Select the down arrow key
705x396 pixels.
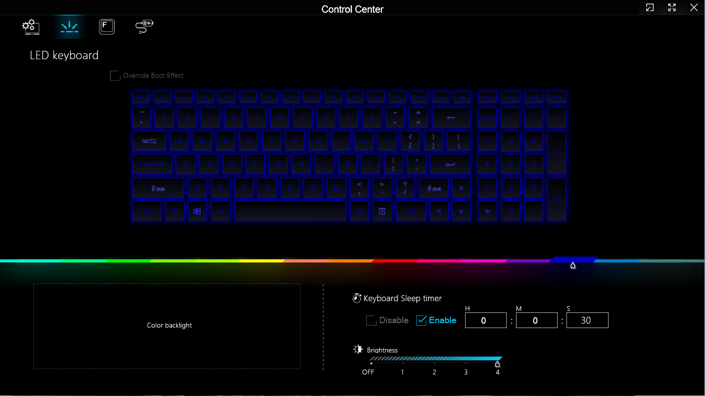tap(461, 211)
